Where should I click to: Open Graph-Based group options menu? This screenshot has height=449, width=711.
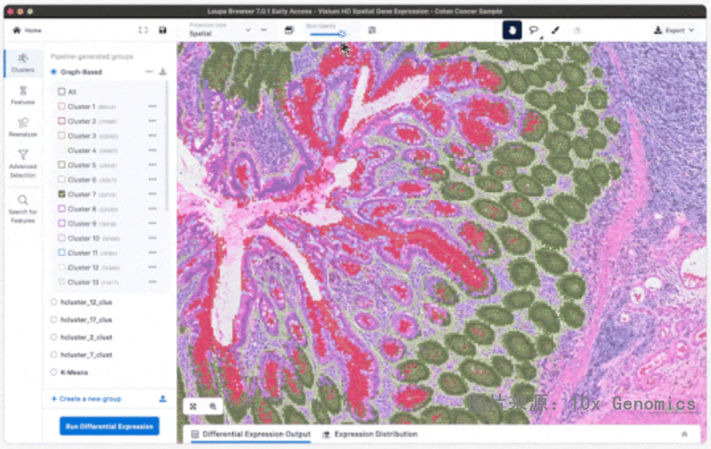pyautogui.click(x=149, y=71)
